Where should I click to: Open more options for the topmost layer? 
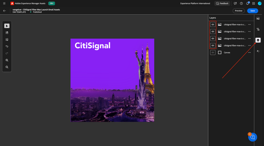coord(249,25)
